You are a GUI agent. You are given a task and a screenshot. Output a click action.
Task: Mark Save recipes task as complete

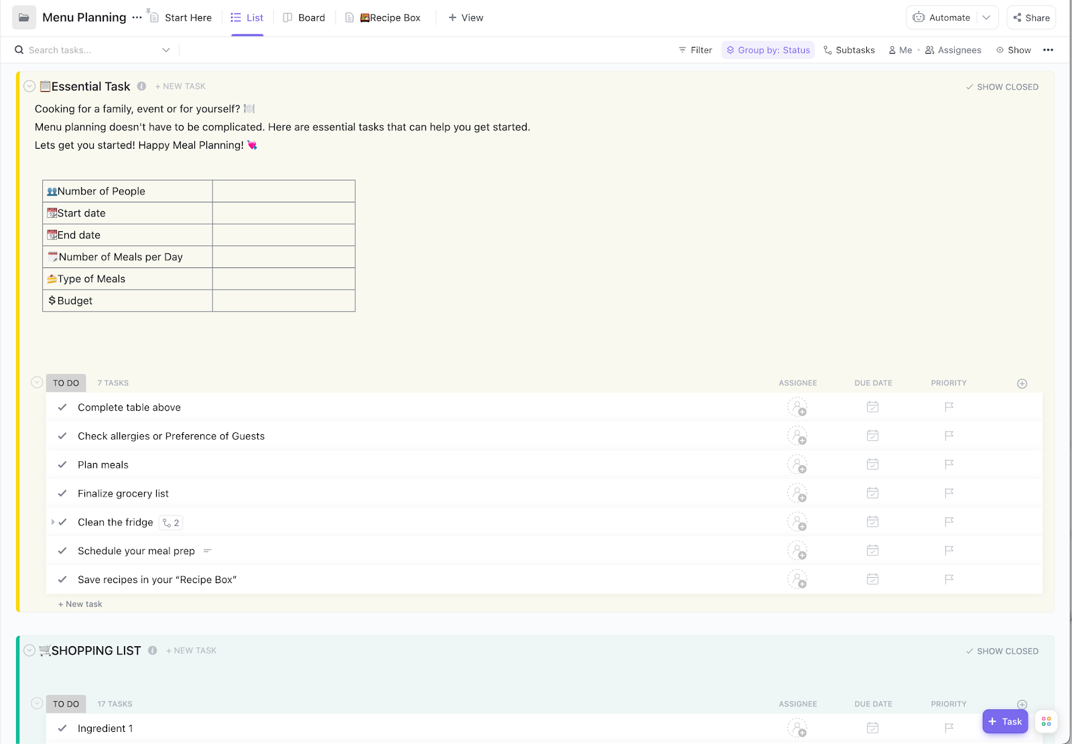coord(62,580)
